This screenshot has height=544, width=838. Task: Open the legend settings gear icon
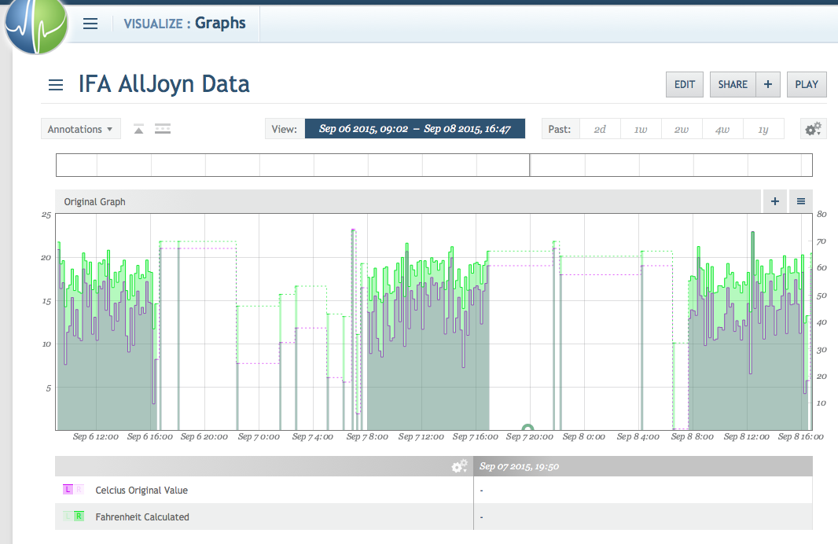coord(459,466)
